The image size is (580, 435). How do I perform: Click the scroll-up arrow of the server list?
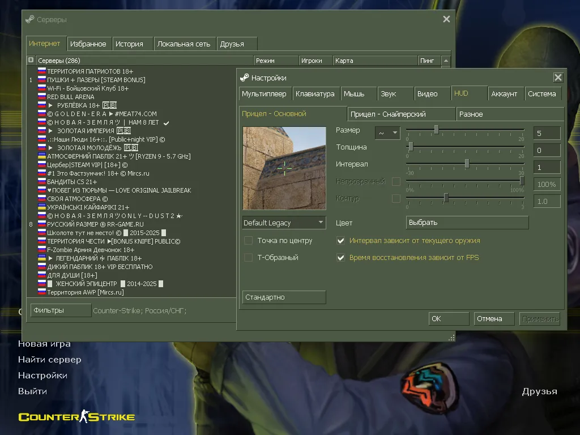(x=446, y=61)
